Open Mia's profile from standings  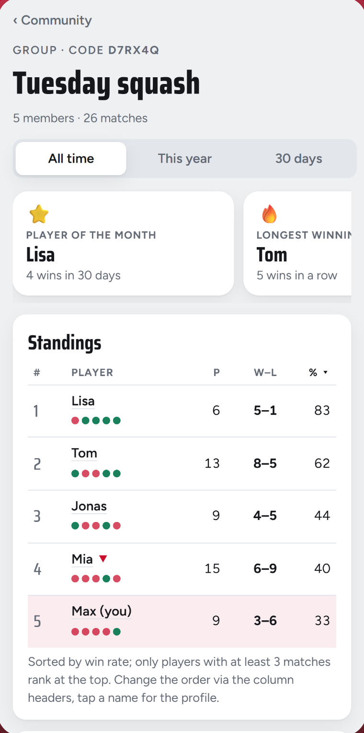[82, 559]
